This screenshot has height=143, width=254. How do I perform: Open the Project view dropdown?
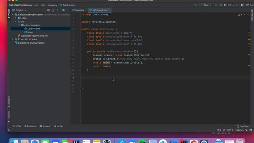pyautogui.click(x=19, y=10)
